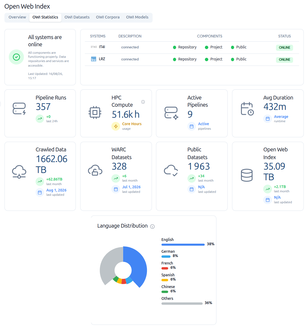Click the IT4I ONLINE status badge
The width and height of the screenshot is (308, 326).
coord(284,48)
